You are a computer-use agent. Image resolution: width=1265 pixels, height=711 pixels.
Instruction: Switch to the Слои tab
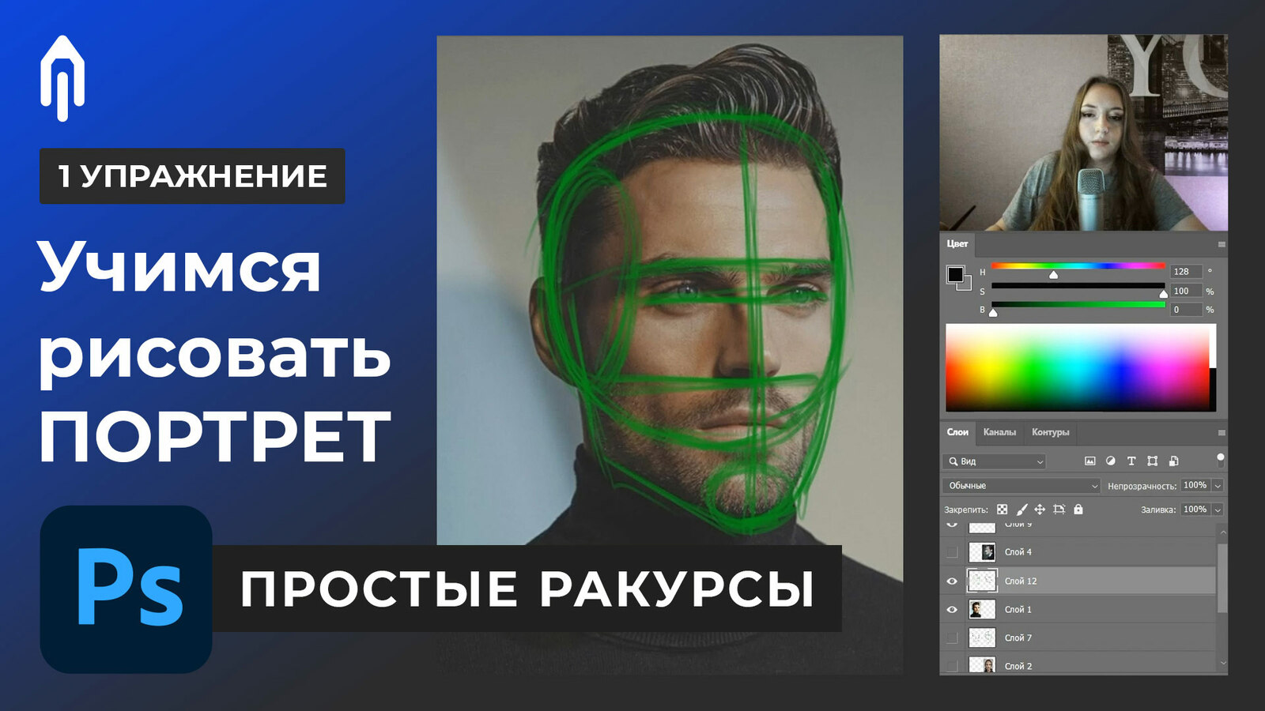coord(957,432)
